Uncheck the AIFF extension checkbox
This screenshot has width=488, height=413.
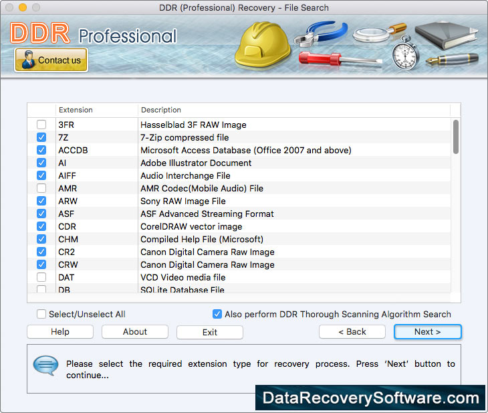point(41,175)
